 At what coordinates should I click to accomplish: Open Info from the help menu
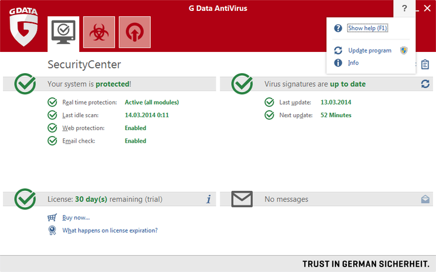pos(353,63)
